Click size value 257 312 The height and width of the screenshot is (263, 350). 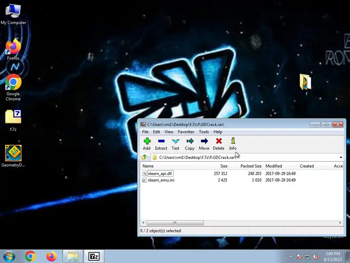pos(220,174)
